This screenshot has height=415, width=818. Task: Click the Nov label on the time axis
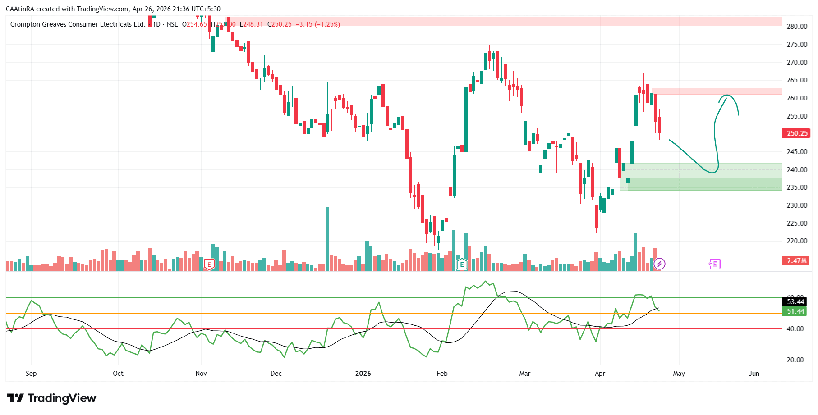(x=201, y=374)
